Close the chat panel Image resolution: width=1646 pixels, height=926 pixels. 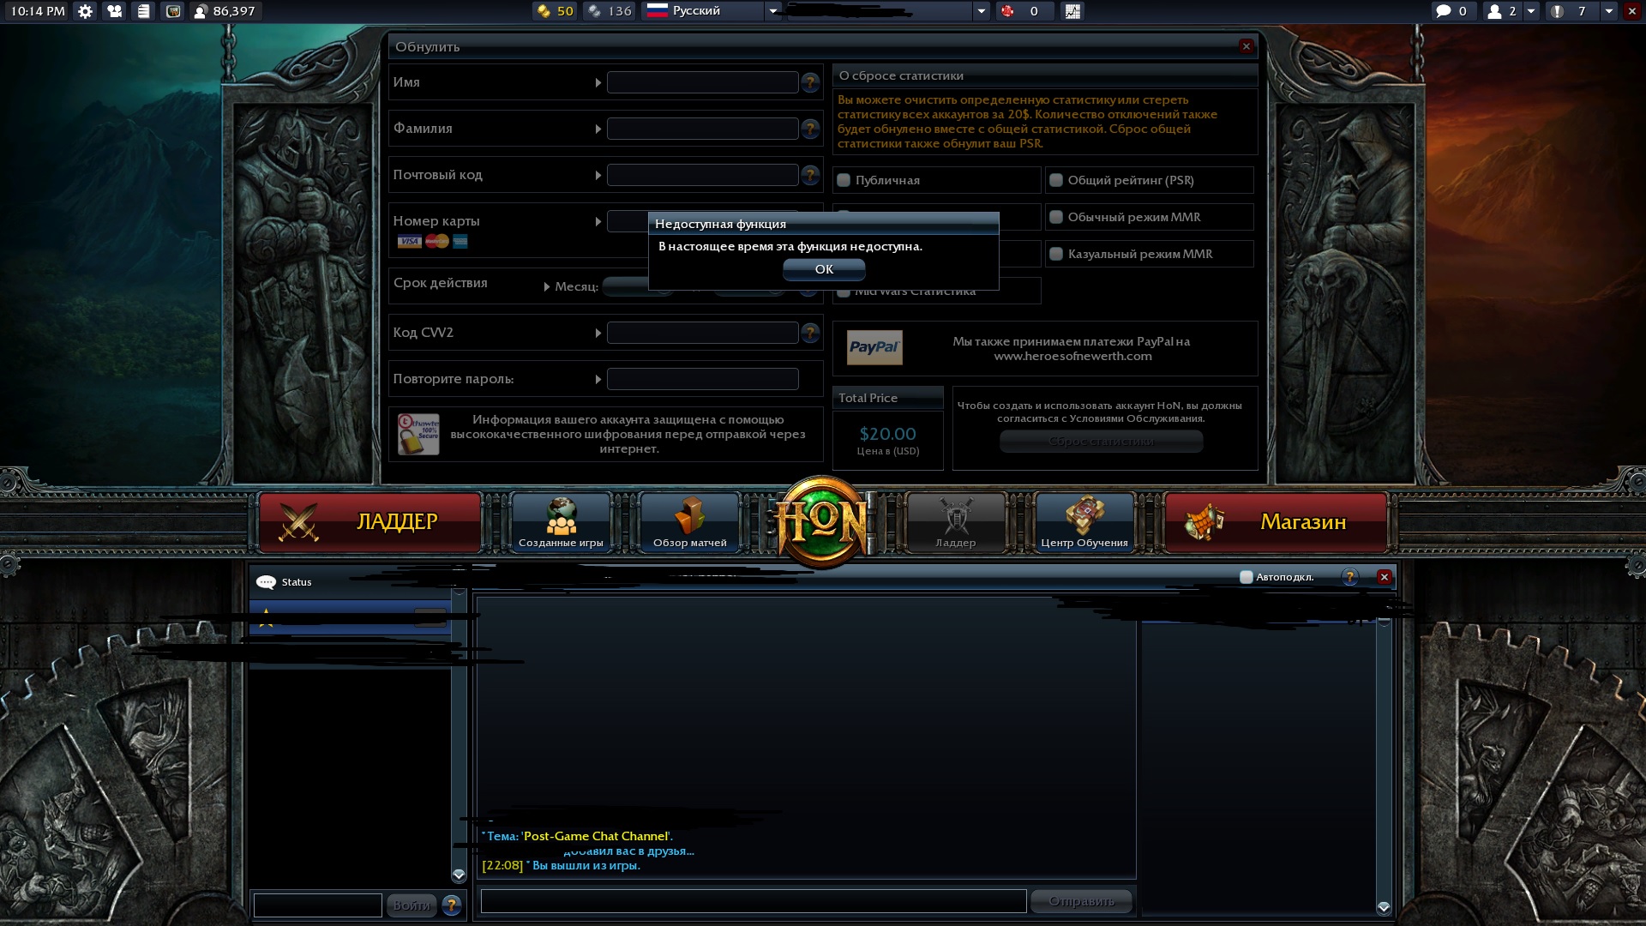1384,577
